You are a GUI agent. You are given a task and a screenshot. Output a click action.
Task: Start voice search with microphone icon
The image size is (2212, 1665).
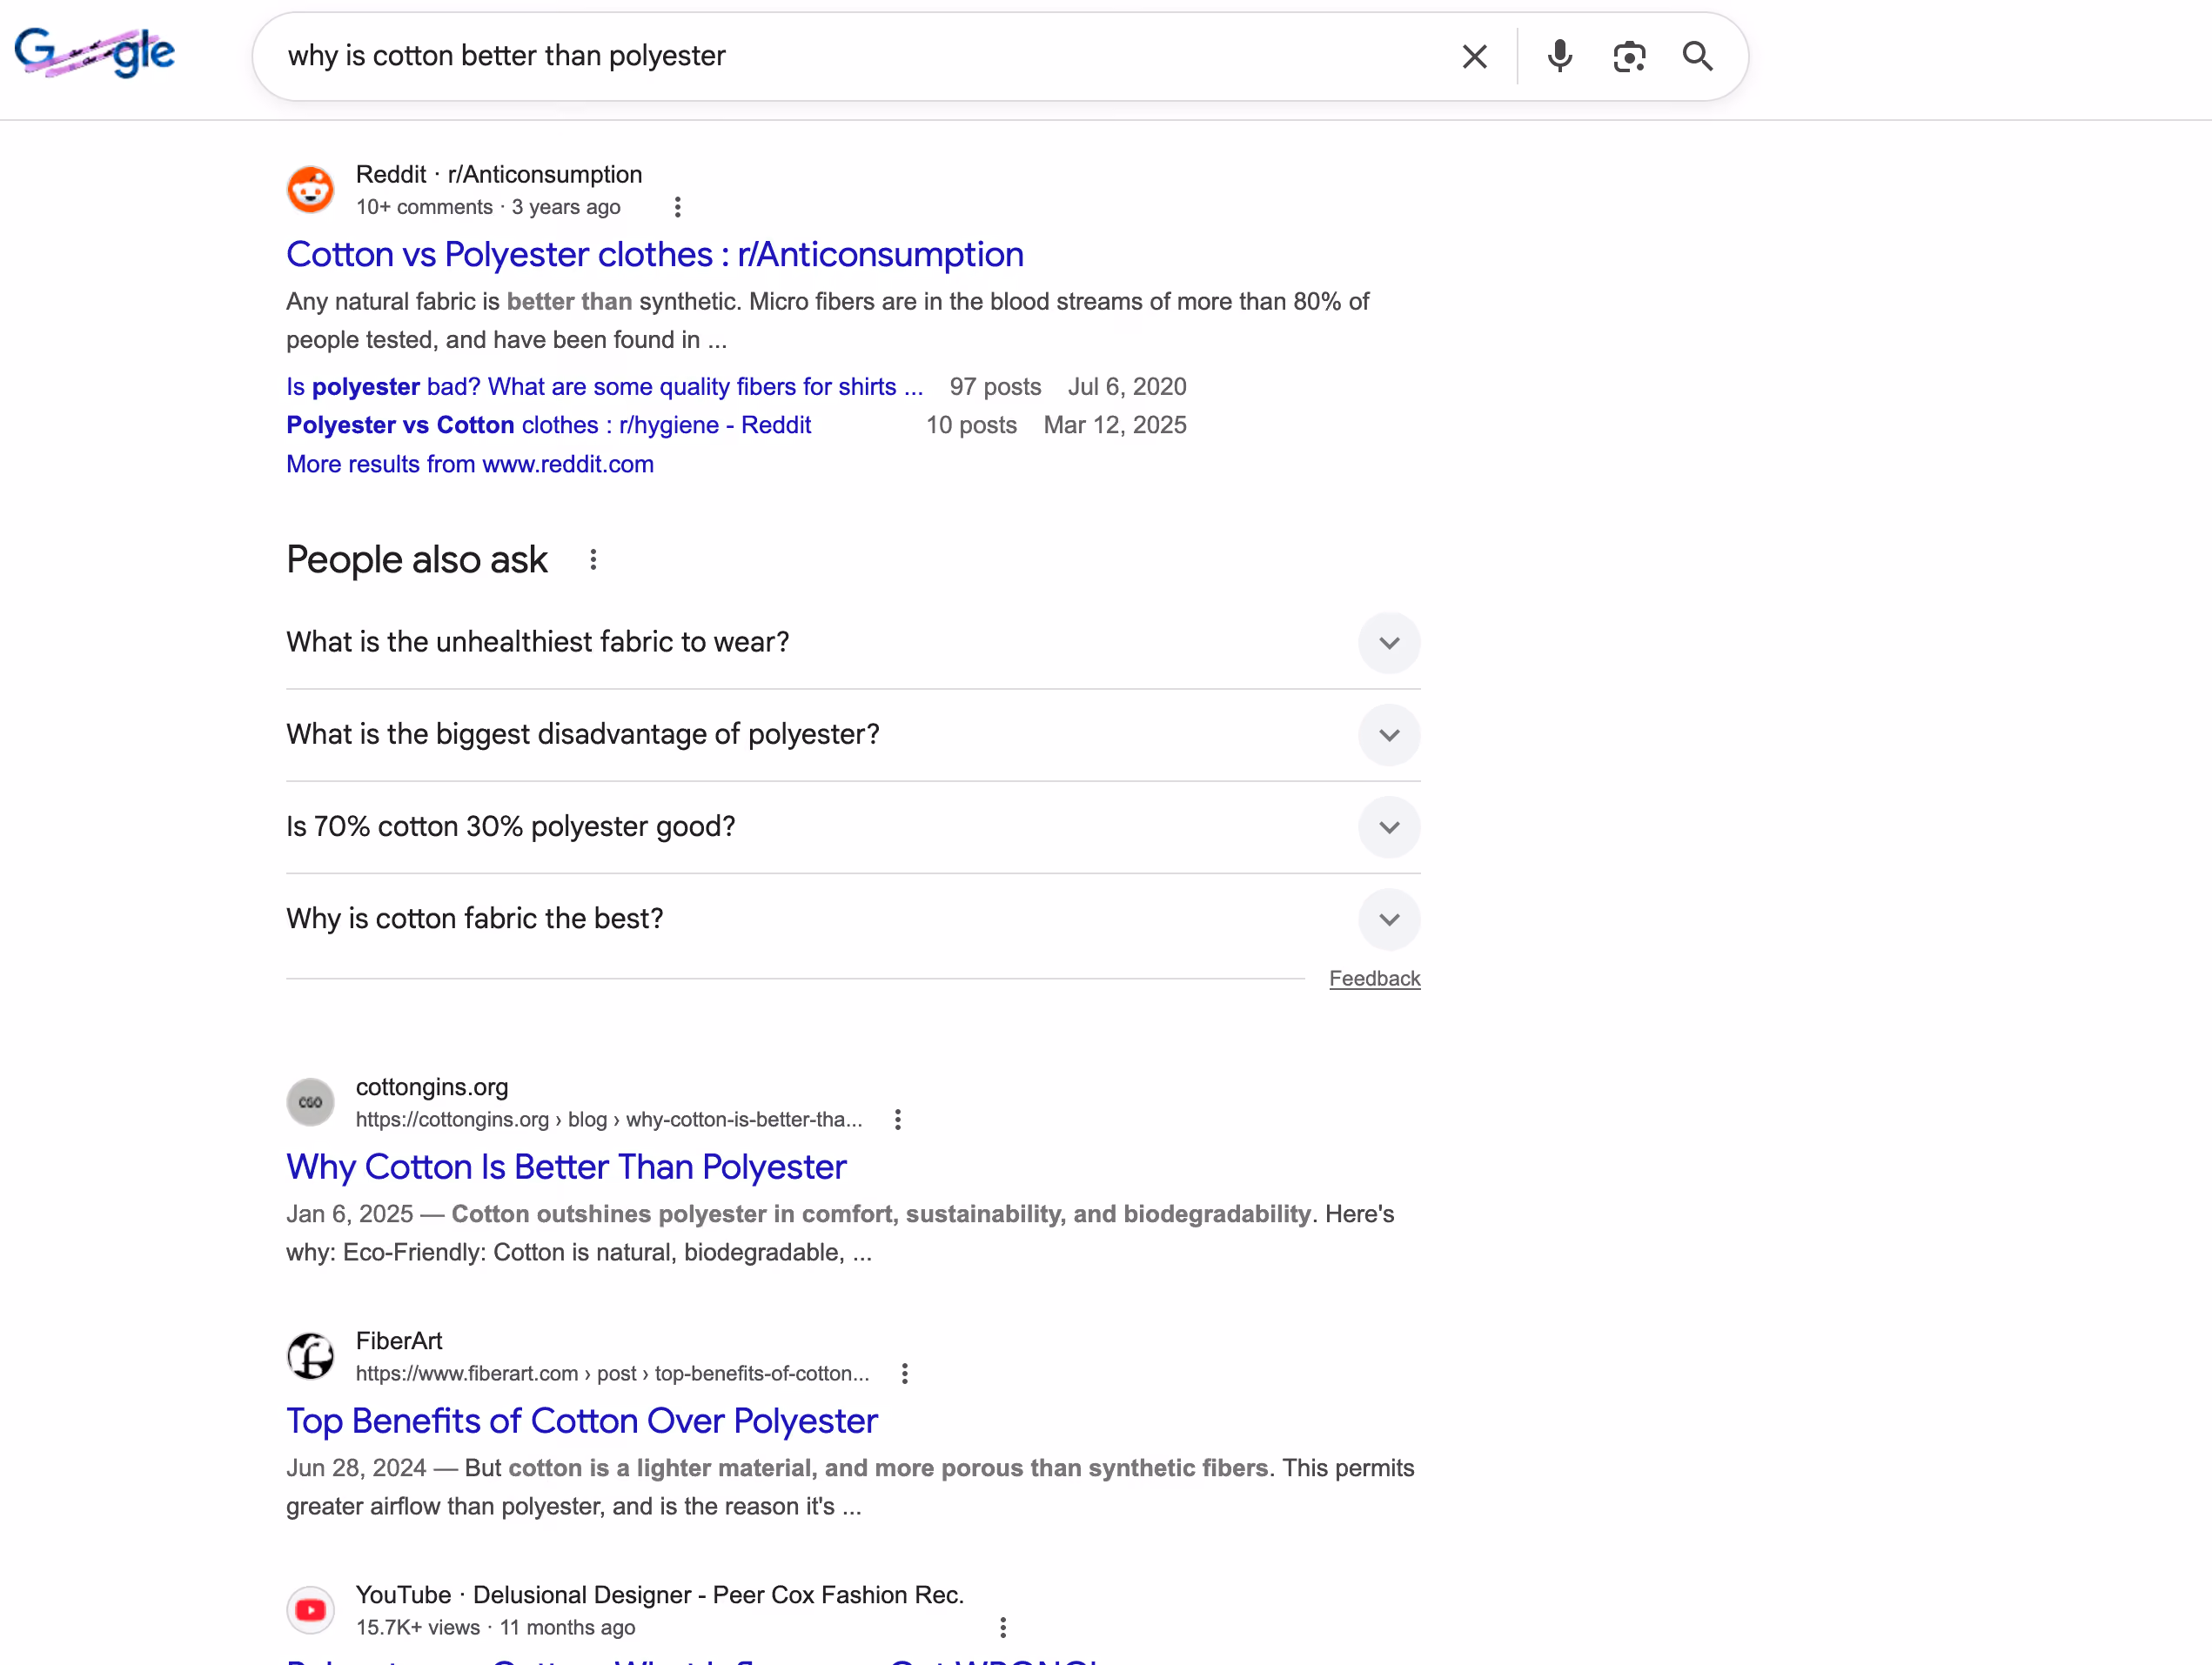click(x=1559, y=57)
